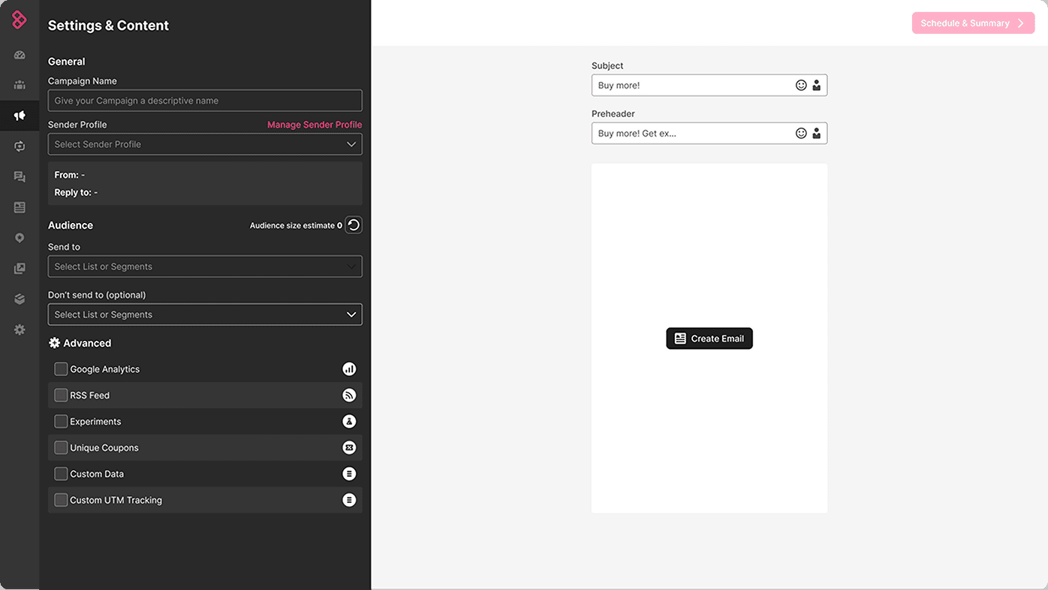Click the Advanced gear icon
This screenshot has height=590, width=1048.
pos(54,343)
